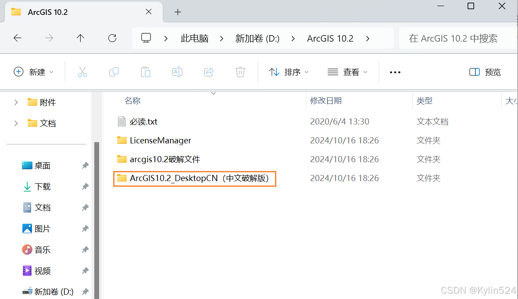Screen dimensions: 518x299
Task: Open the See more options ellipsis
Action: pyautogui.click(x=395, y=72)
